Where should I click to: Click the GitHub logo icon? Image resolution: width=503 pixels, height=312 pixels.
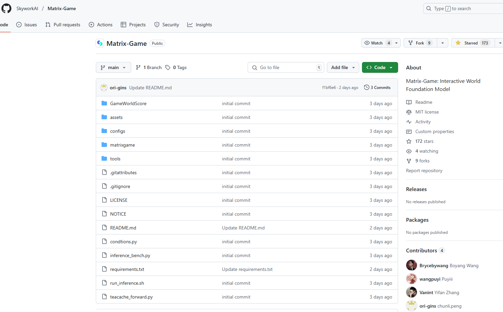6,8
